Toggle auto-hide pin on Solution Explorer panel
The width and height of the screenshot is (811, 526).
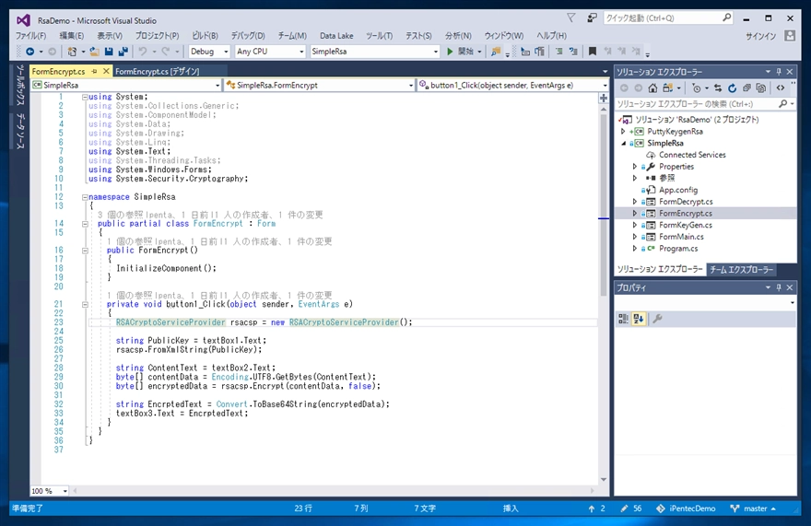pos(779,71)
